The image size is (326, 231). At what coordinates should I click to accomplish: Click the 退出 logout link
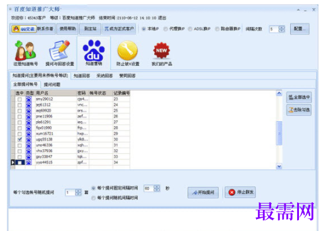(x=162, y=18)
